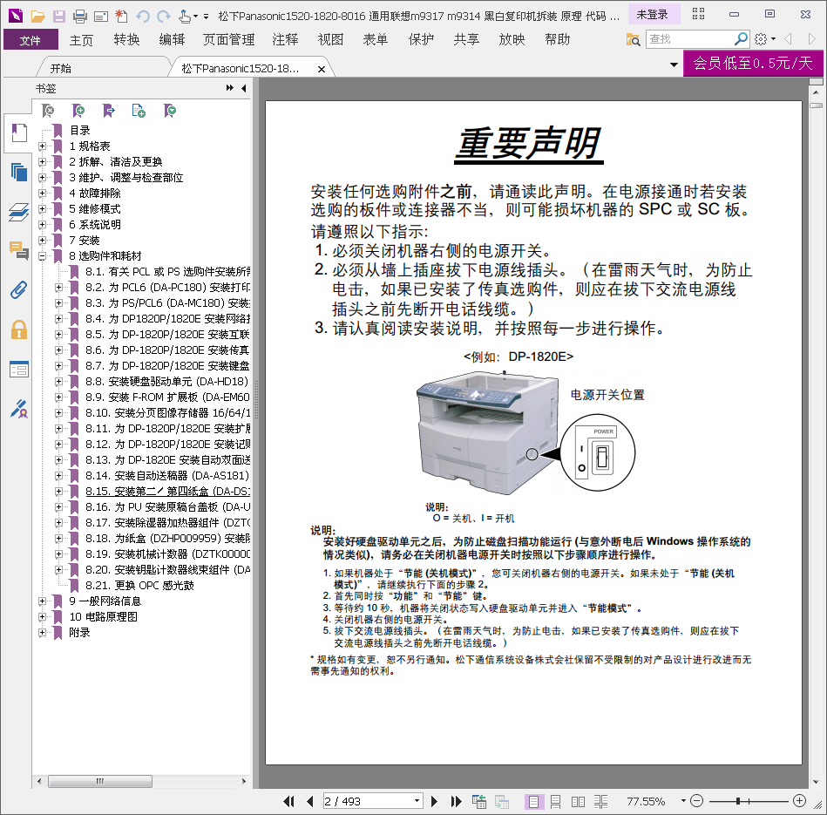
Task: Click the 未登录 login button
Action: point(653,14)
